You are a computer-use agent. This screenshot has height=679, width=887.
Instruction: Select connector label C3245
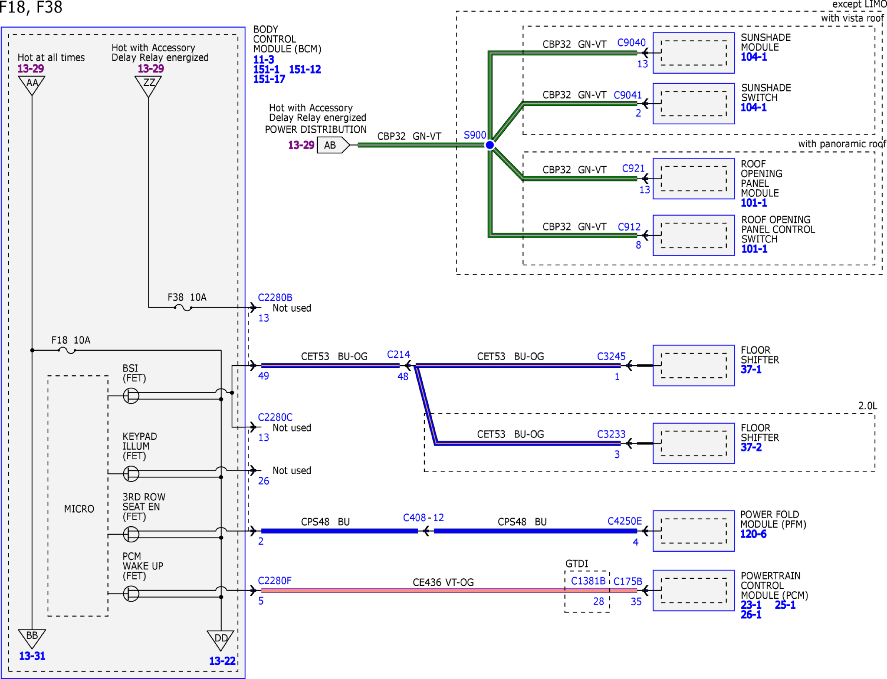click(x=611, y=357)
